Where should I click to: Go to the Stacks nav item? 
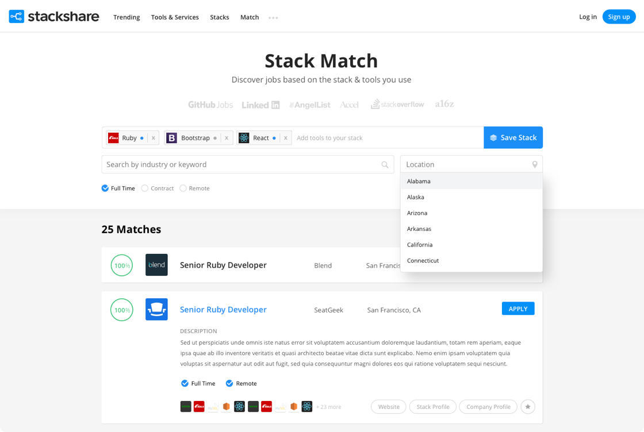point(219,17)
